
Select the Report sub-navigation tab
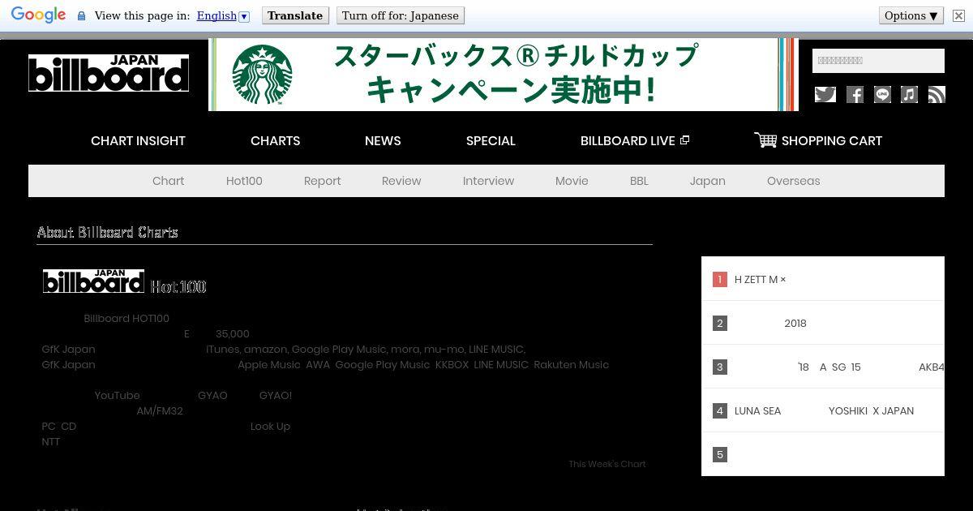point(322,181)
